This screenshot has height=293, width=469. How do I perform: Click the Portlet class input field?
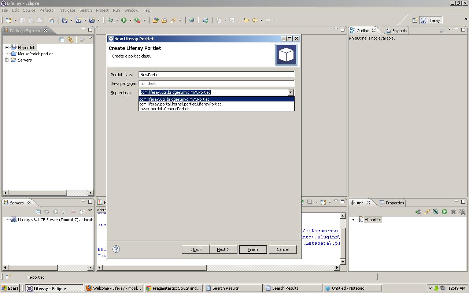pyautogui.click(x=217, y=75)
